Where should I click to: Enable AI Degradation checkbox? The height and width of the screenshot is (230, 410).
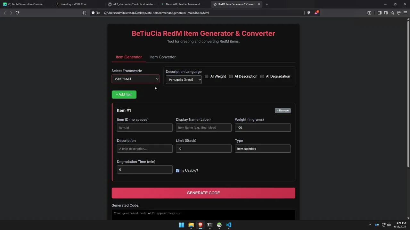(262, 76)
